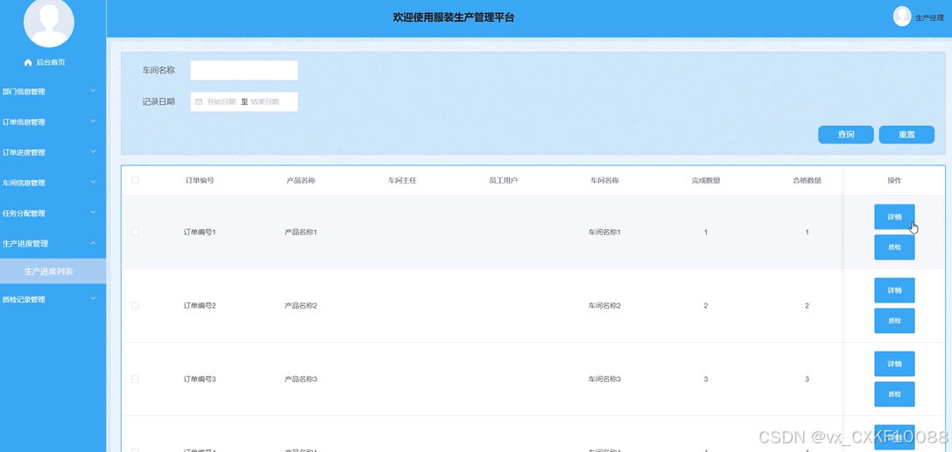Screen dimensions: 952x452
Task: Click the 完成数量 column header
Action: [x=706, y=181]
